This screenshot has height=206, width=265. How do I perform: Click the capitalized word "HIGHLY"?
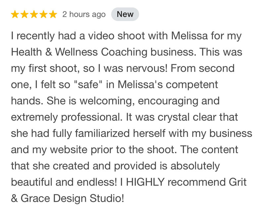click(x=145, y=182)
